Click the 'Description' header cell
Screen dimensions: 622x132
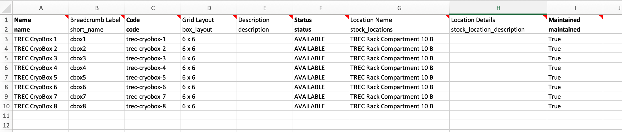tap(265, 20)
